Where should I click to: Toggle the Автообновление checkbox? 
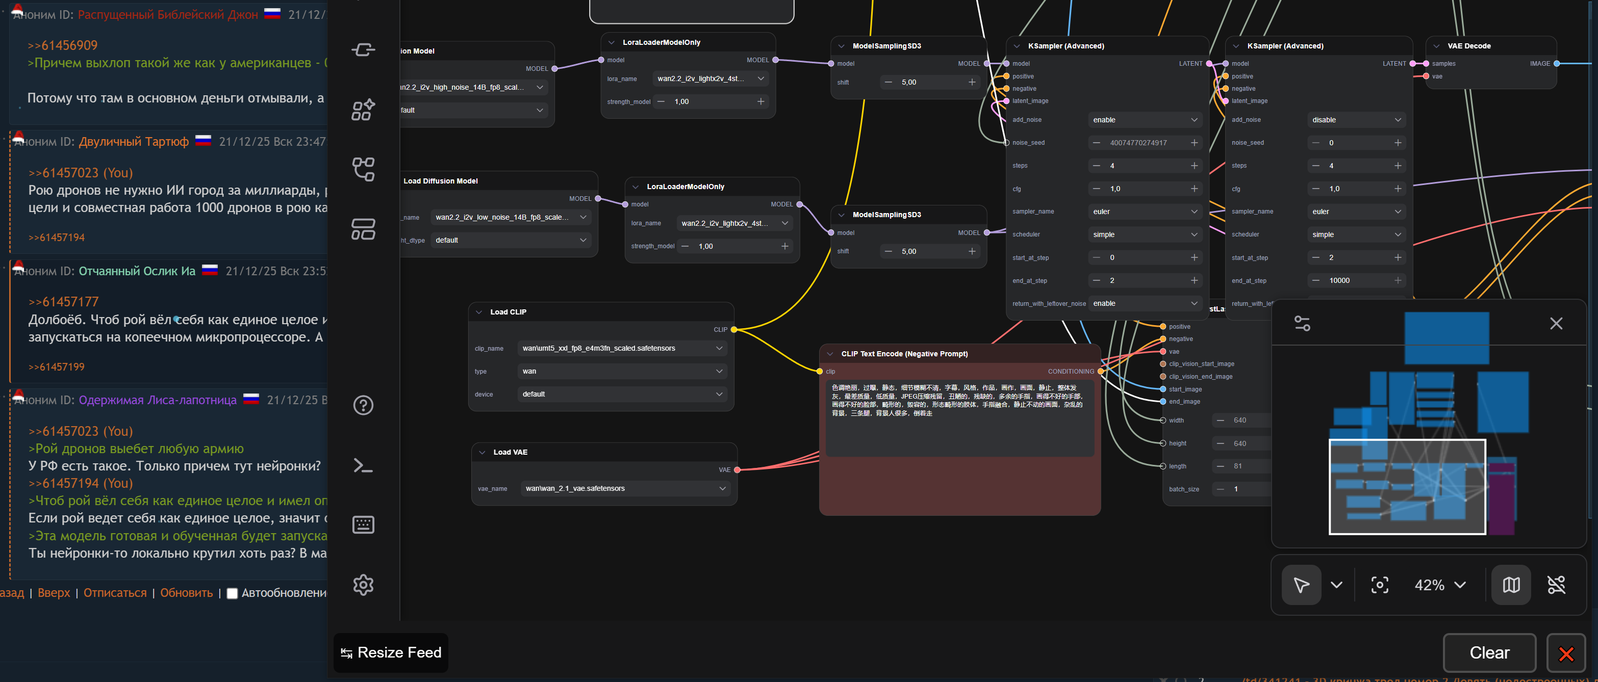pos(232,593)
